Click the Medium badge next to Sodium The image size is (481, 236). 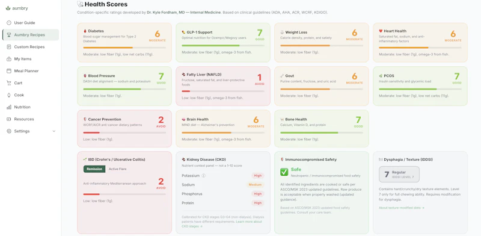[255, 185]
